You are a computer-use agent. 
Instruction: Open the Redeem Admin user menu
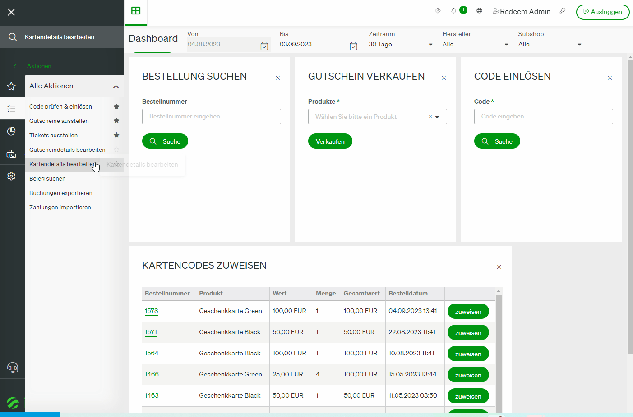(x=522, y=11)
